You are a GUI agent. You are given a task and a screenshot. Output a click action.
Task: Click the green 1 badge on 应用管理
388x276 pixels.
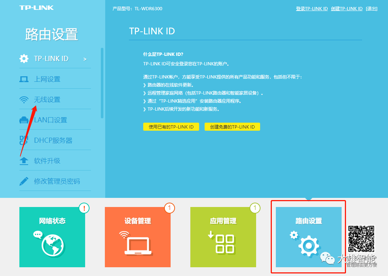(x=255, y=208)
